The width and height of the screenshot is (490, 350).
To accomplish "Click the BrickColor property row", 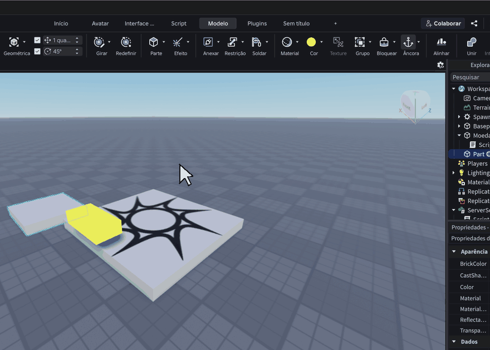I will click(x=469, y=264).
